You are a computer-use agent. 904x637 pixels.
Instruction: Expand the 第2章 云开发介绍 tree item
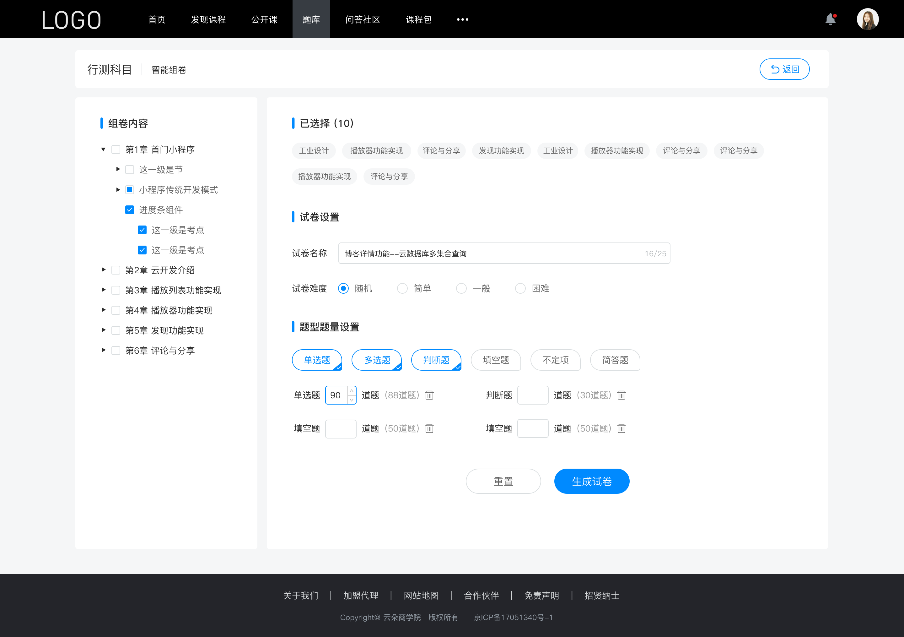pos(103,269)
